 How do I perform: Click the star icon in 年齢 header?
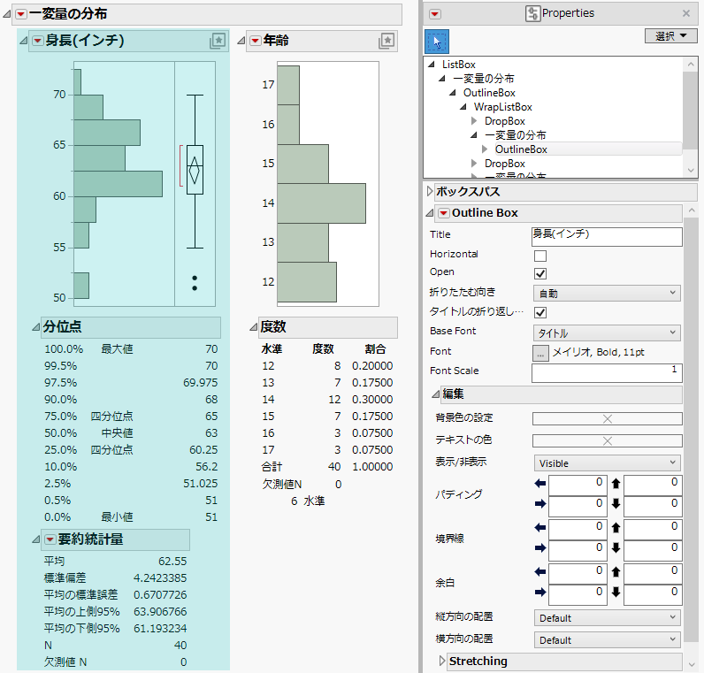click(x=386, y=41)
